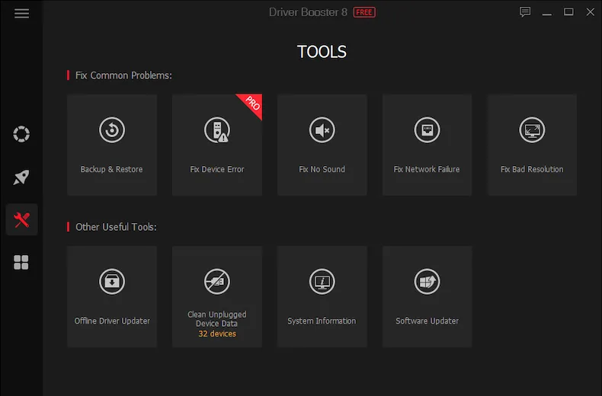The height and width of the screenshot is (396, 602).
Task: Click the Fix Network Failure icon
Action: (x=427, y=129)
